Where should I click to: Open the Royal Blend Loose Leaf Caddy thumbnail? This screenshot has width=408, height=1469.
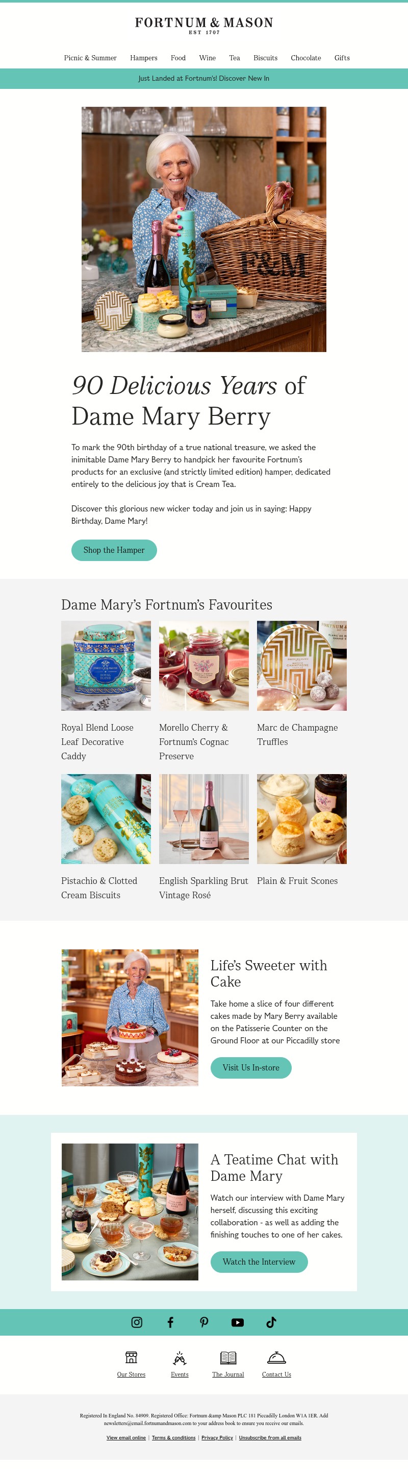coord(106,665)
